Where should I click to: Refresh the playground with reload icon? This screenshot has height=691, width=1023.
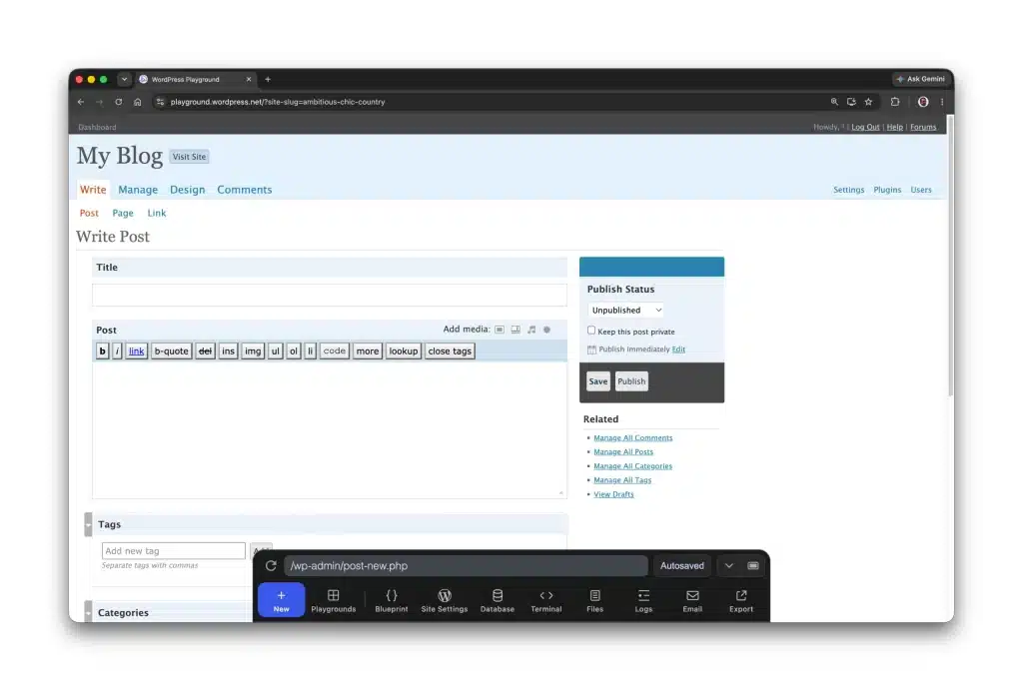point(271,566)
